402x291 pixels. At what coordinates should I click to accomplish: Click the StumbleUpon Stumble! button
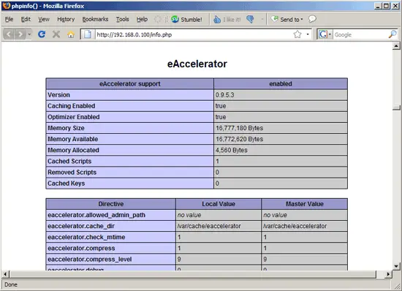pyautogui.click(x=186, y=20)
